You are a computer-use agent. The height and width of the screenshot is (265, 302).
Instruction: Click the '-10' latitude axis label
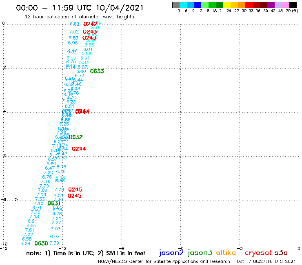tap(4, 244)
